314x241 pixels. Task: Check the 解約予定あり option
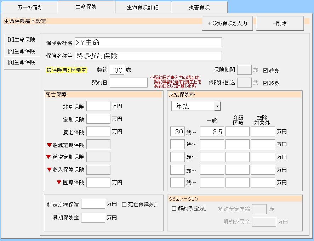point(174,209)
